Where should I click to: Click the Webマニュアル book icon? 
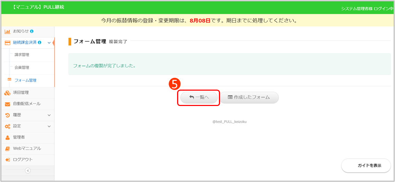[7, 149]
